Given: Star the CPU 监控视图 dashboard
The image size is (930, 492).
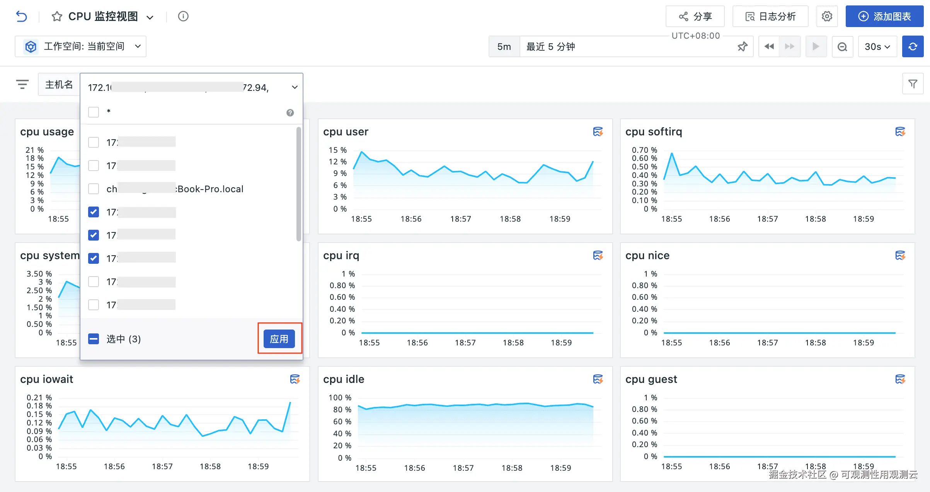Looking at the screenshot, I should (x=57, y=17).
